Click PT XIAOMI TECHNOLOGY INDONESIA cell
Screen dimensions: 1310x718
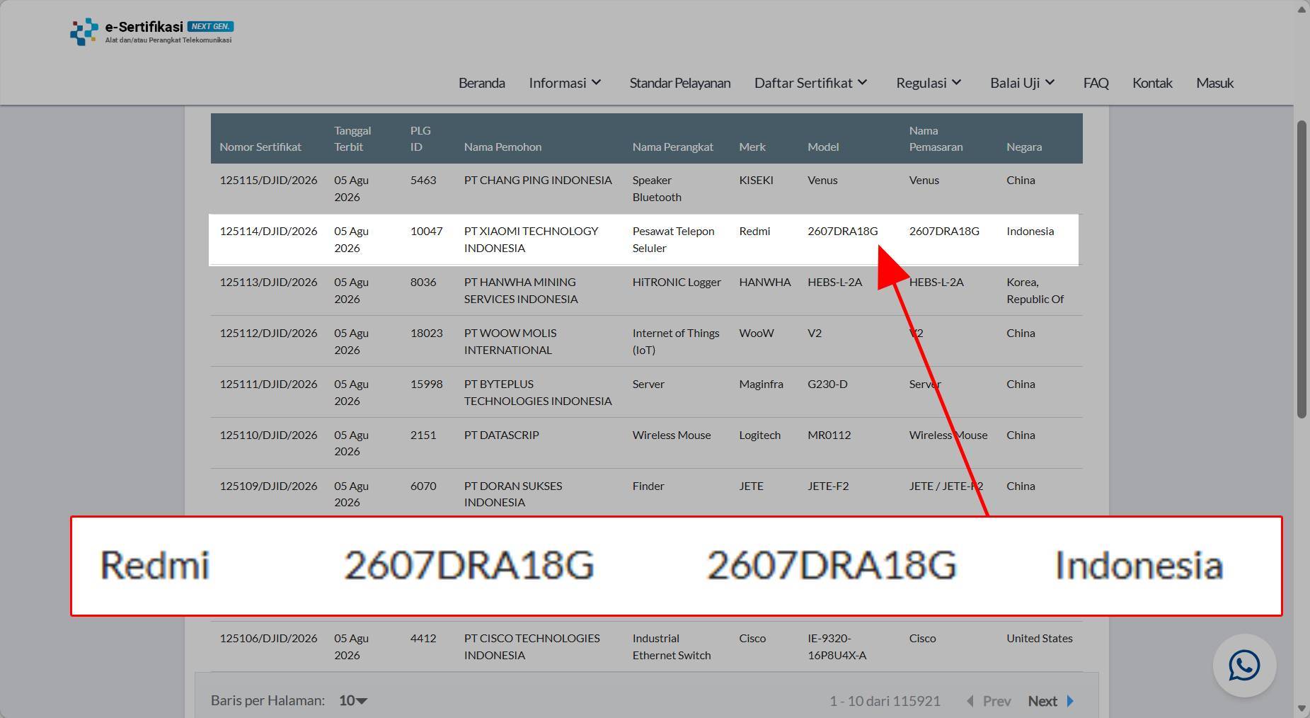coord(531,239)
